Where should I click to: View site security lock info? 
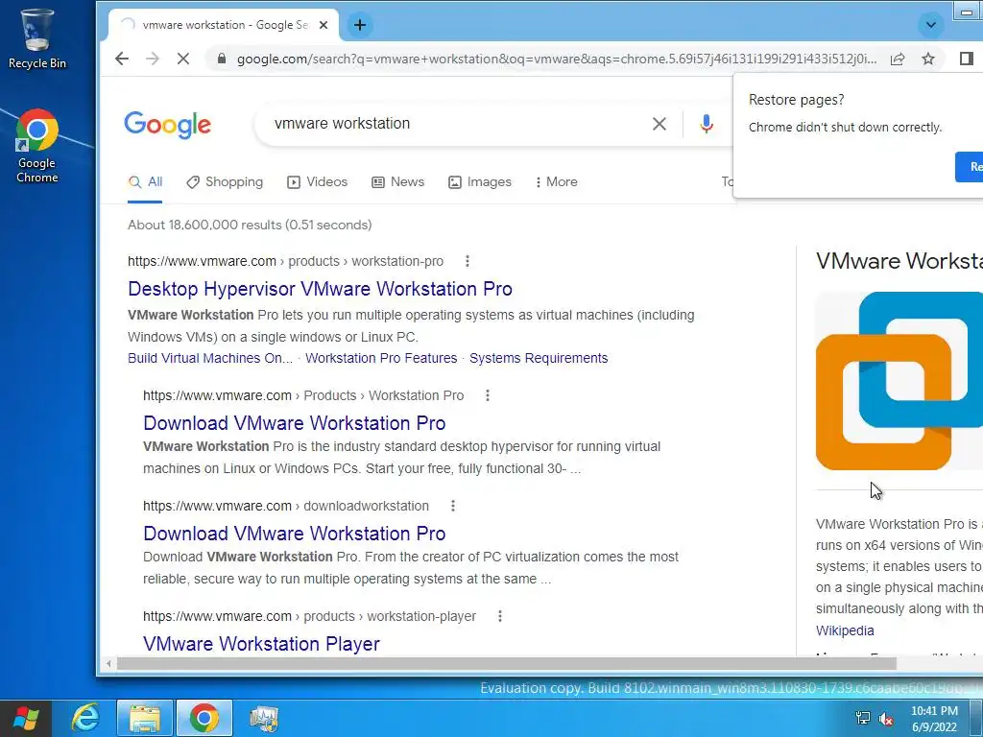[222, 59]
